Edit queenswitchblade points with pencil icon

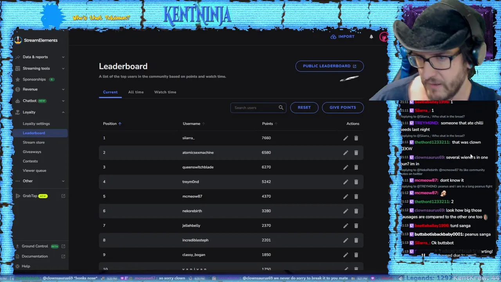click(x=346, y=167)
